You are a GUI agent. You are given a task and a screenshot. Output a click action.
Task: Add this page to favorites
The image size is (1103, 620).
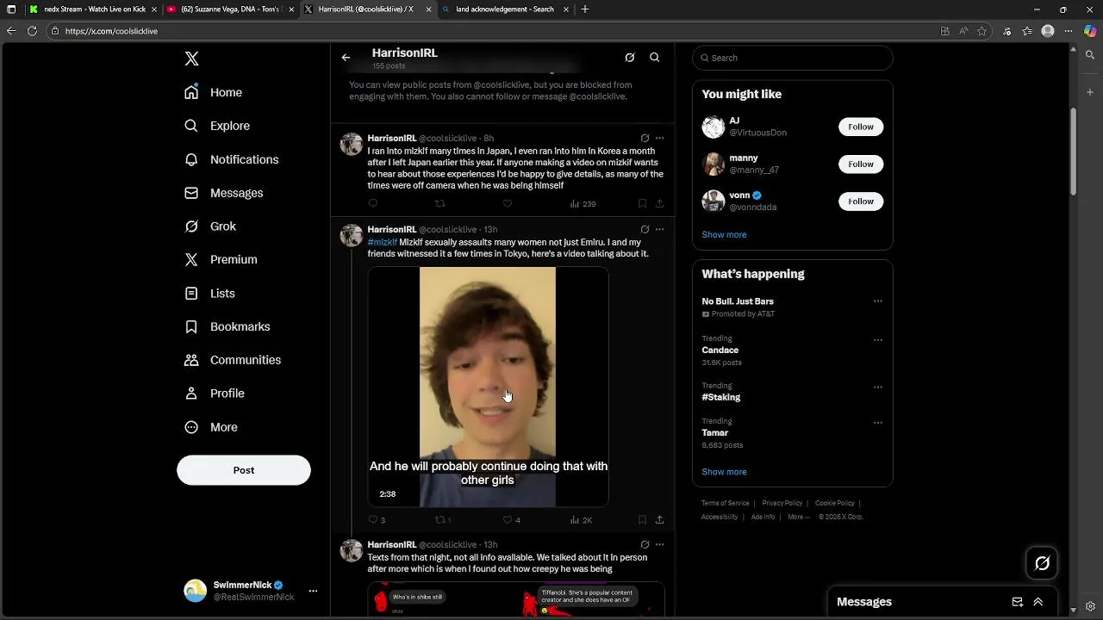coord(982,31)
